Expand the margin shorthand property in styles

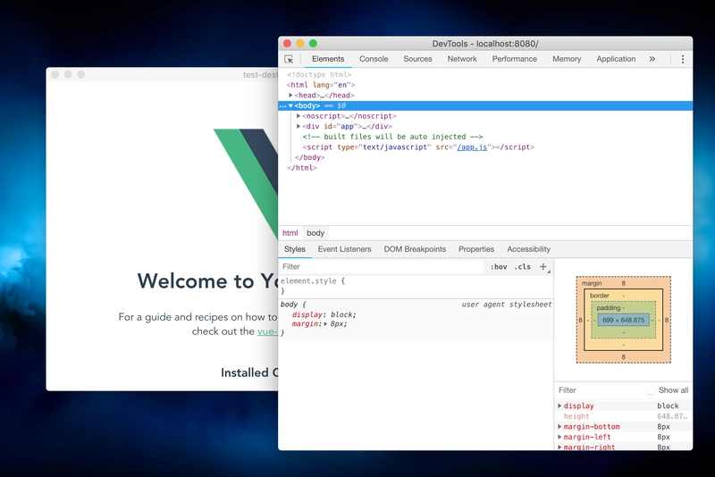pyautogui.click(x=325, y=324)
